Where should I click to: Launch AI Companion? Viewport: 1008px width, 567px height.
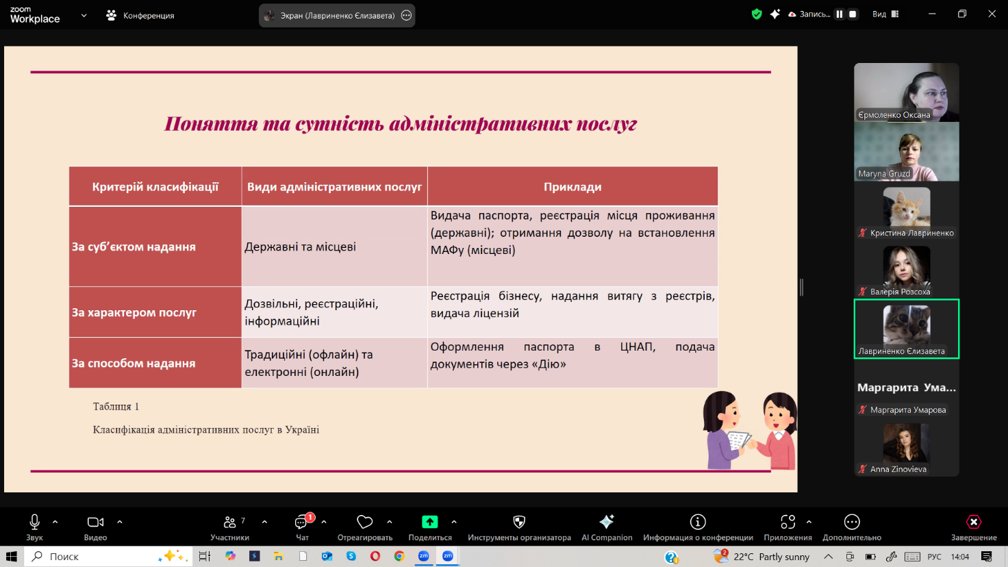tap(607, 522)
